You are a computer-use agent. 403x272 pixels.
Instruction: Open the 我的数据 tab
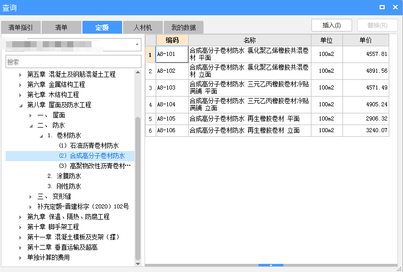[x=184, y=27]
